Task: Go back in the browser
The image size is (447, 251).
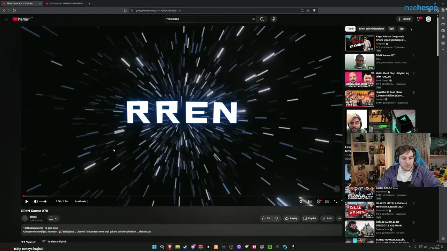Action: (4, 10)
